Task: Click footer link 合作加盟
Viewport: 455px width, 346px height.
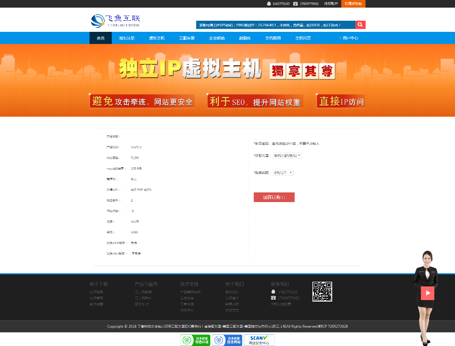Action: (x=97, y=304)
